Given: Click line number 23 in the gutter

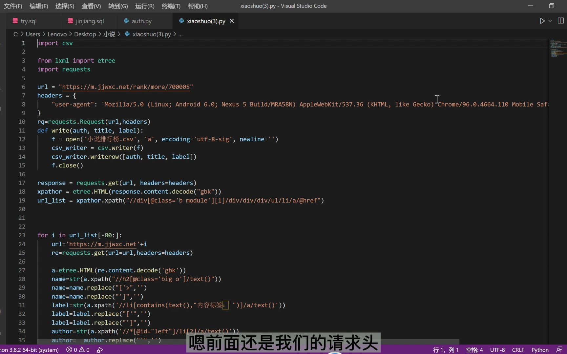Looking at the screenshot, I should click(x=22, y=235).
